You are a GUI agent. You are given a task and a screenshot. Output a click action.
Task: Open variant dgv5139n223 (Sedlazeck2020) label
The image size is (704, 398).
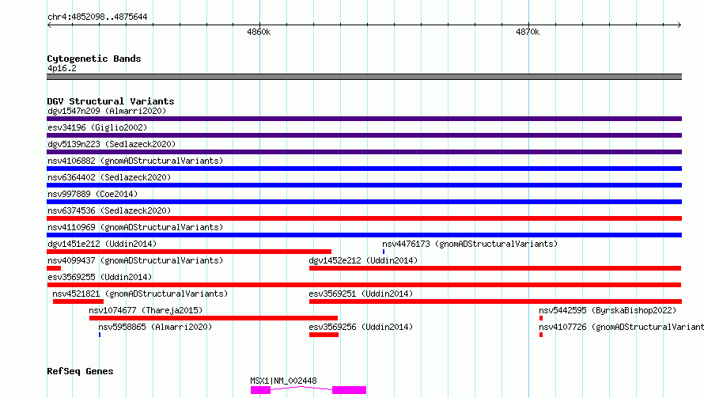click(x=112, y=144)
